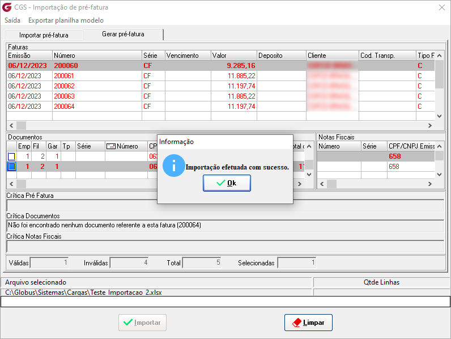Select the second 658 Notas Fiscais row

(376, 166)
